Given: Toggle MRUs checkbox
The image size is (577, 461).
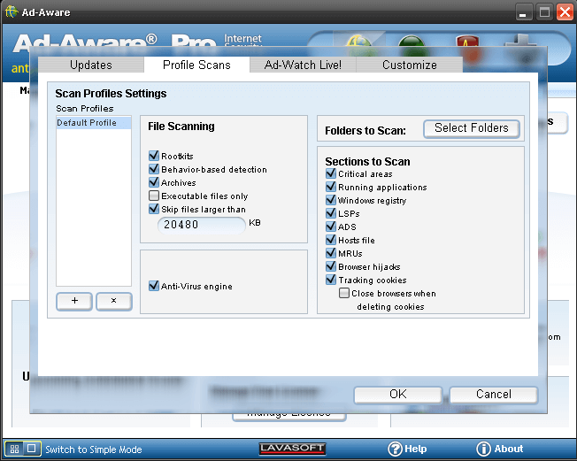Looking at the screenshot, I should click(x=331, y=253).
